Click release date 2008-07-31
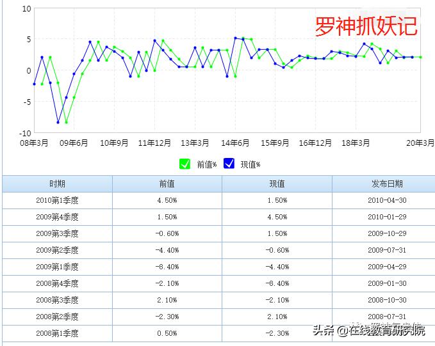Viewport: 435px width, 346px height. pyautogui.click(x=387, y=317)
